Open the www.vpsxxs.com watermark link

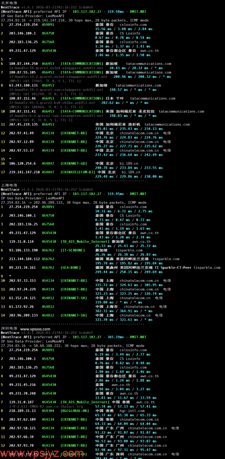point(35,328)
